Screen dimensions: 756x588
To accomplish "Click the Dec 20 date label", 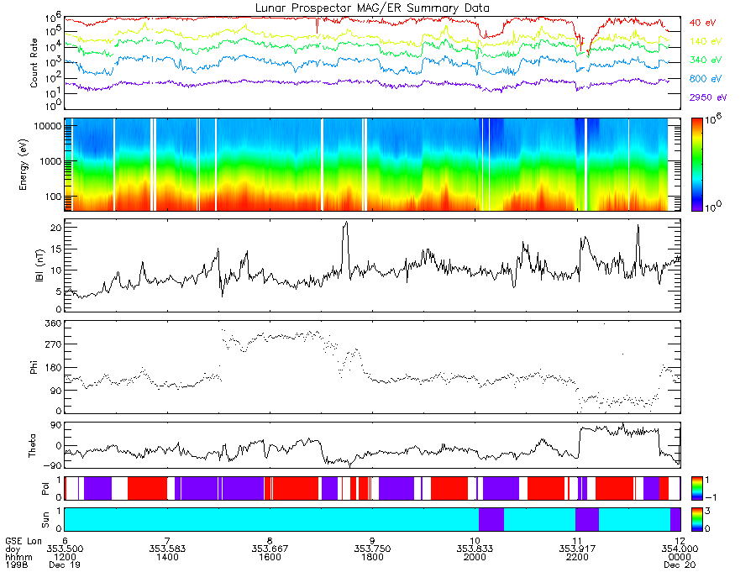I will [680, 564].
